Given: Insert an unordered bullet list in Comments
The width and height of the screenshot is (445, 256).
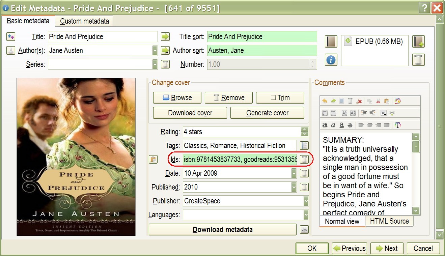Looking at the screenshot, I should pyautogui.click(x=333, y=113).
